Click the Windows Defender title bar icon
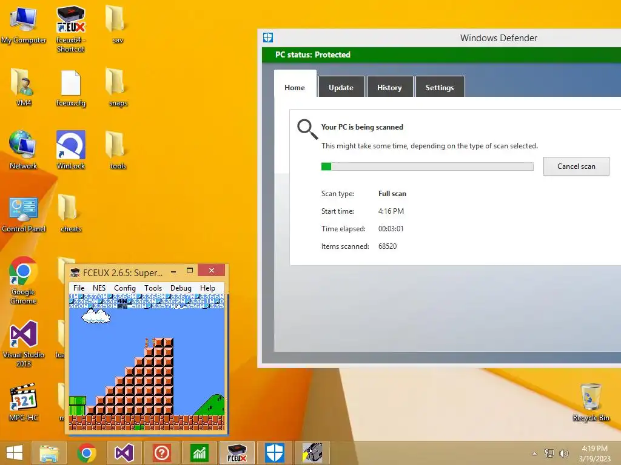 pyautogui.click(x=268, y=38)
